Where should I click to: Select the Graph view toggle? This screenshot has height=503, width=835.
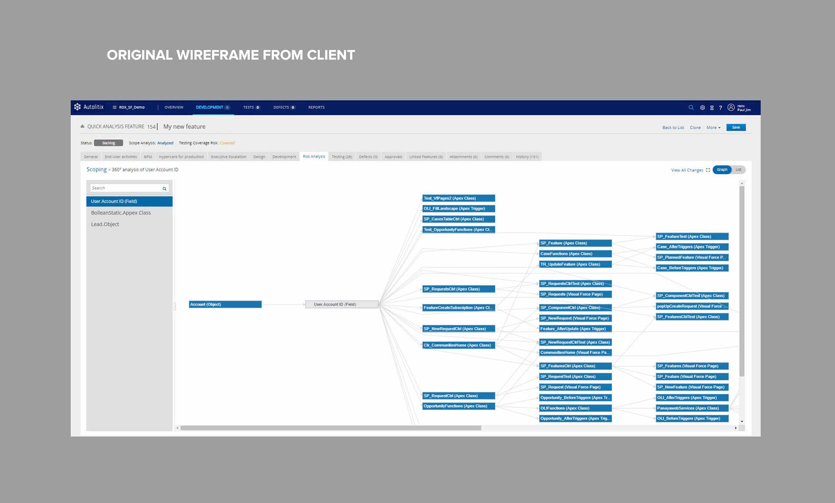722,170
